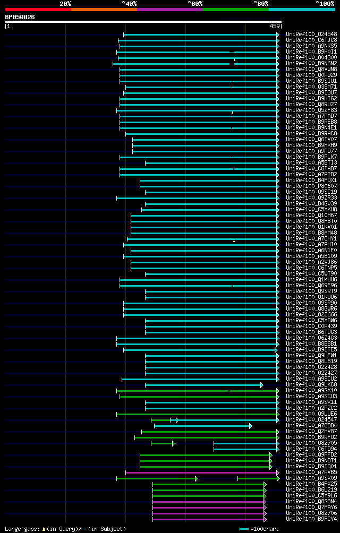Image resolution: width=340 pixels, height=533 pixels.
Task: Click 'UniRef100_C5XKU8'
Action: [311, 209]
